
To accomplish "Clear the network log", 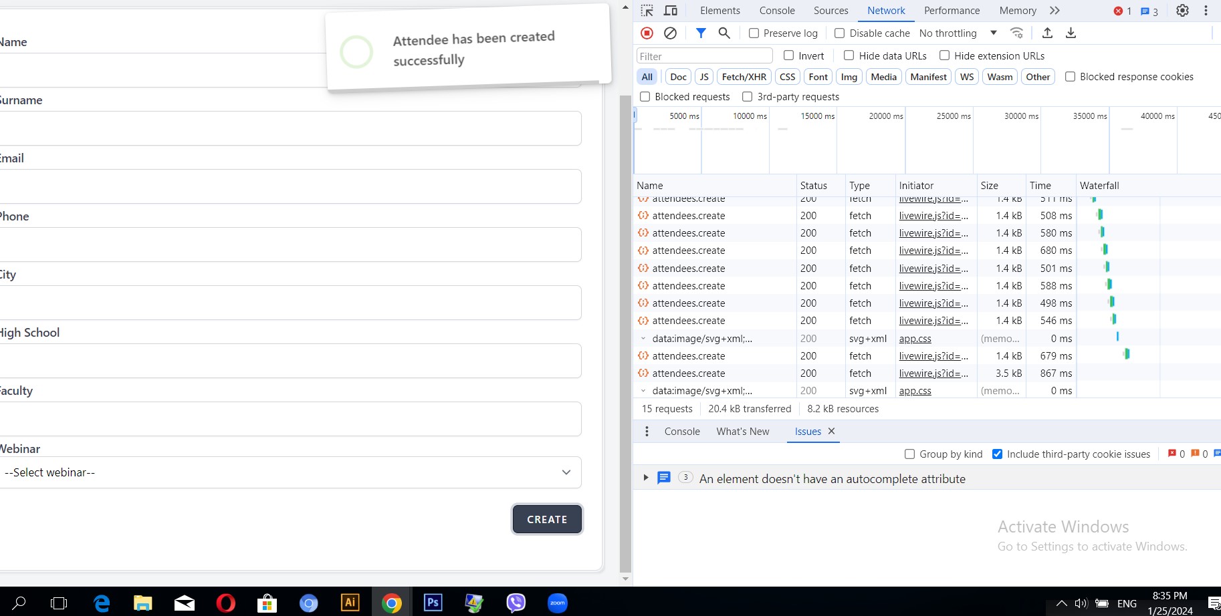I will pyautogui.click(x=670, y=33).
